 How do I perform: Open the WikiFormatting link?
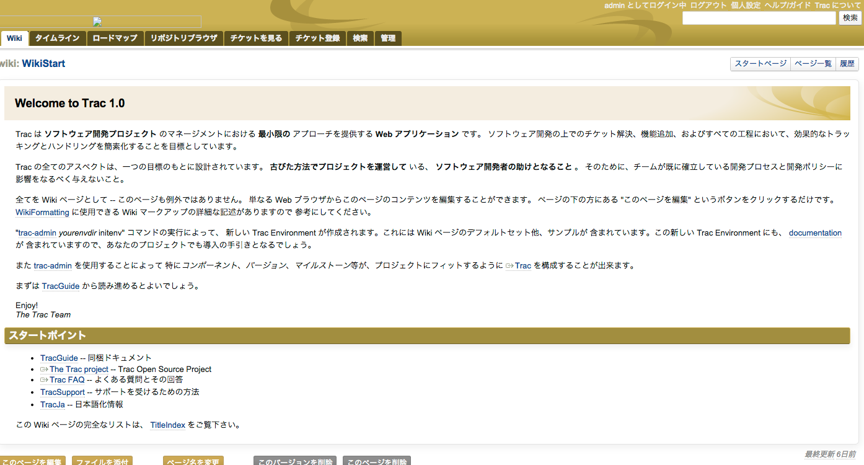point(42,212)
